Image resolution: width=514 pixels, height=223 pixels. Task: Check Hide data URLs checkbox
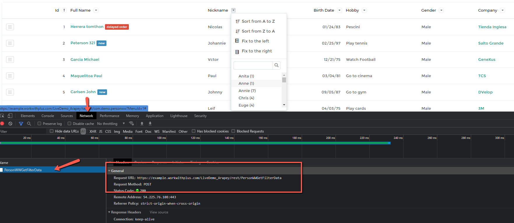pyautogui.click(x=52, y=131)
